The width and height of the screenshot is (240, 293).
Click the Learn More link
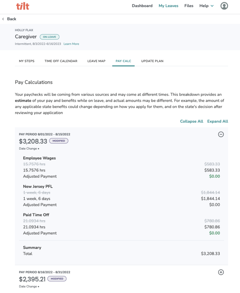[x=71, y=44]
